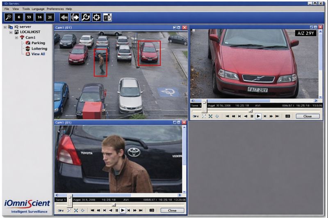Open dropdown arrow in top Cam1 (01) title bar
The width and height of the screenshot is (328, 218).
click(179, 27)
